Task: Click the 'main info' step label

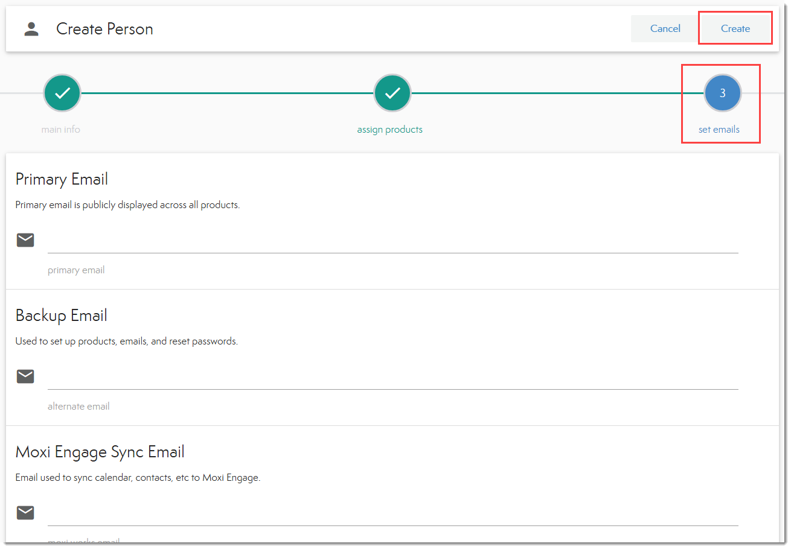Action: [60, 129]
